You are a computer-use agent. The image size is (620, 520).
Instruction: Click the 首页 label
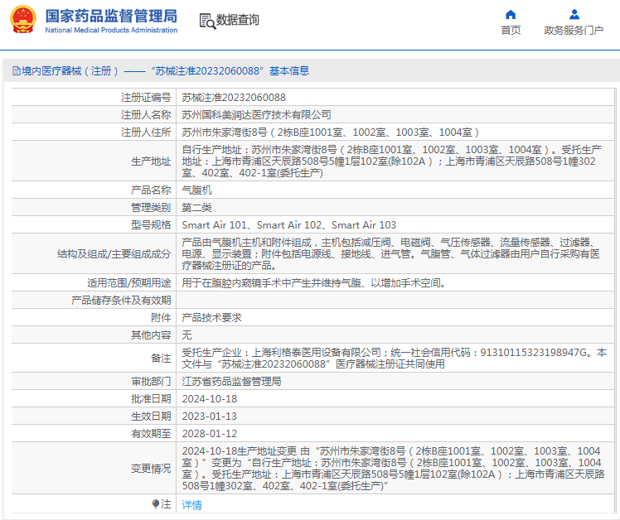(x=511, y=30)
